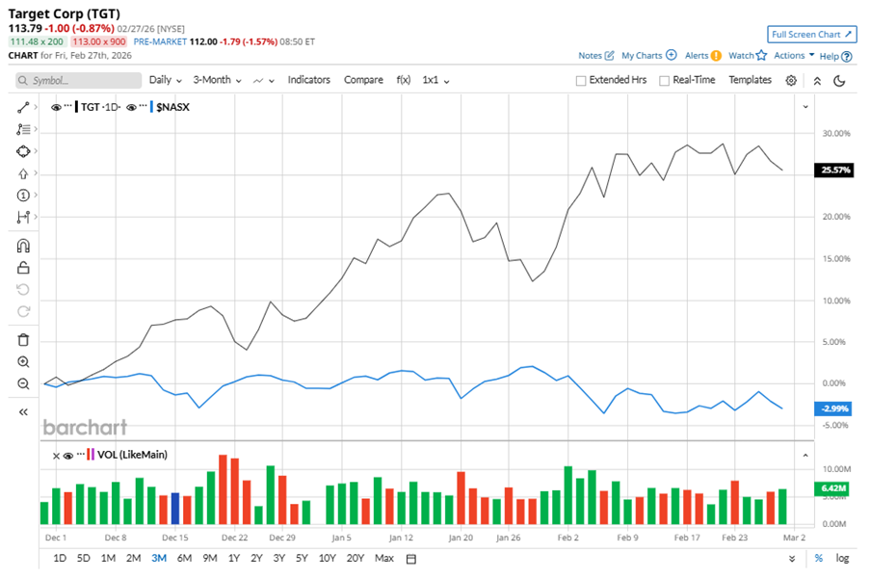Open TGT series options ellipsis
Viewport: 870px width, 579px height.
67,105
